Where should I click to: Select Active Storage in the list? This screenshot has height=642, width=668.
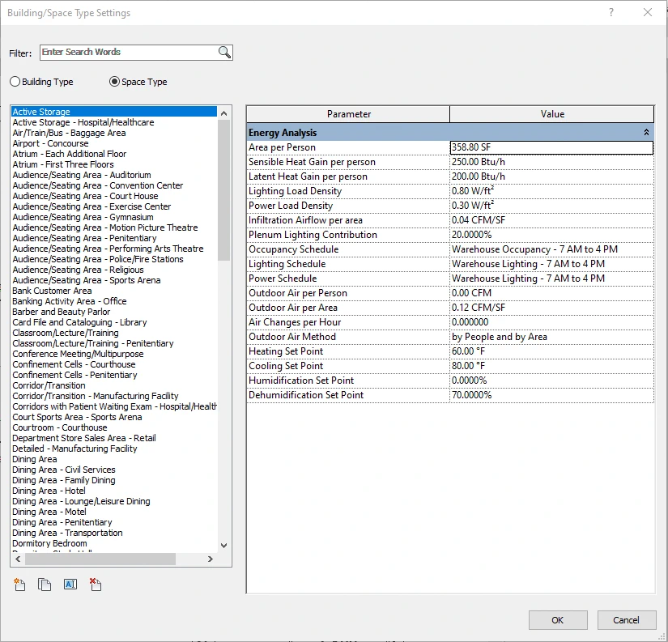tap(114, 112)
